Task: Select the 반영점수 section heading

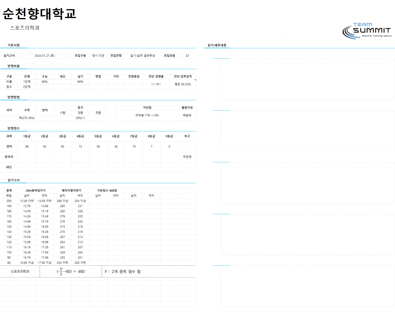Action: pyautogui.click(x=14, y=128)
